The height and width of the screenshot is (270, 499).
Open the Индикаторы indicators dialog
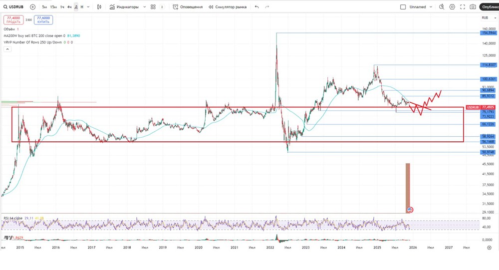coord(124,6)
